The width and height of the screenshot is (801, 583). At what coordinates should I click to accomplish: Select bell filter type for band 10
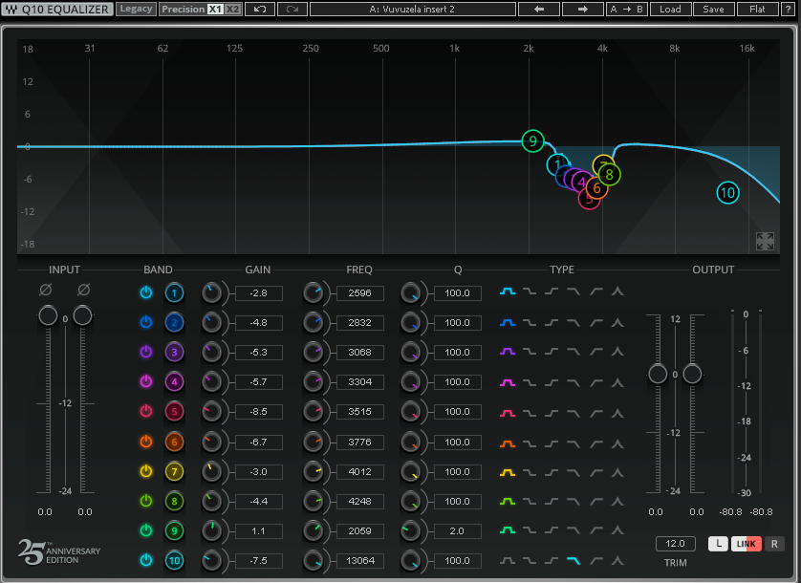click(x=508, y=560)
